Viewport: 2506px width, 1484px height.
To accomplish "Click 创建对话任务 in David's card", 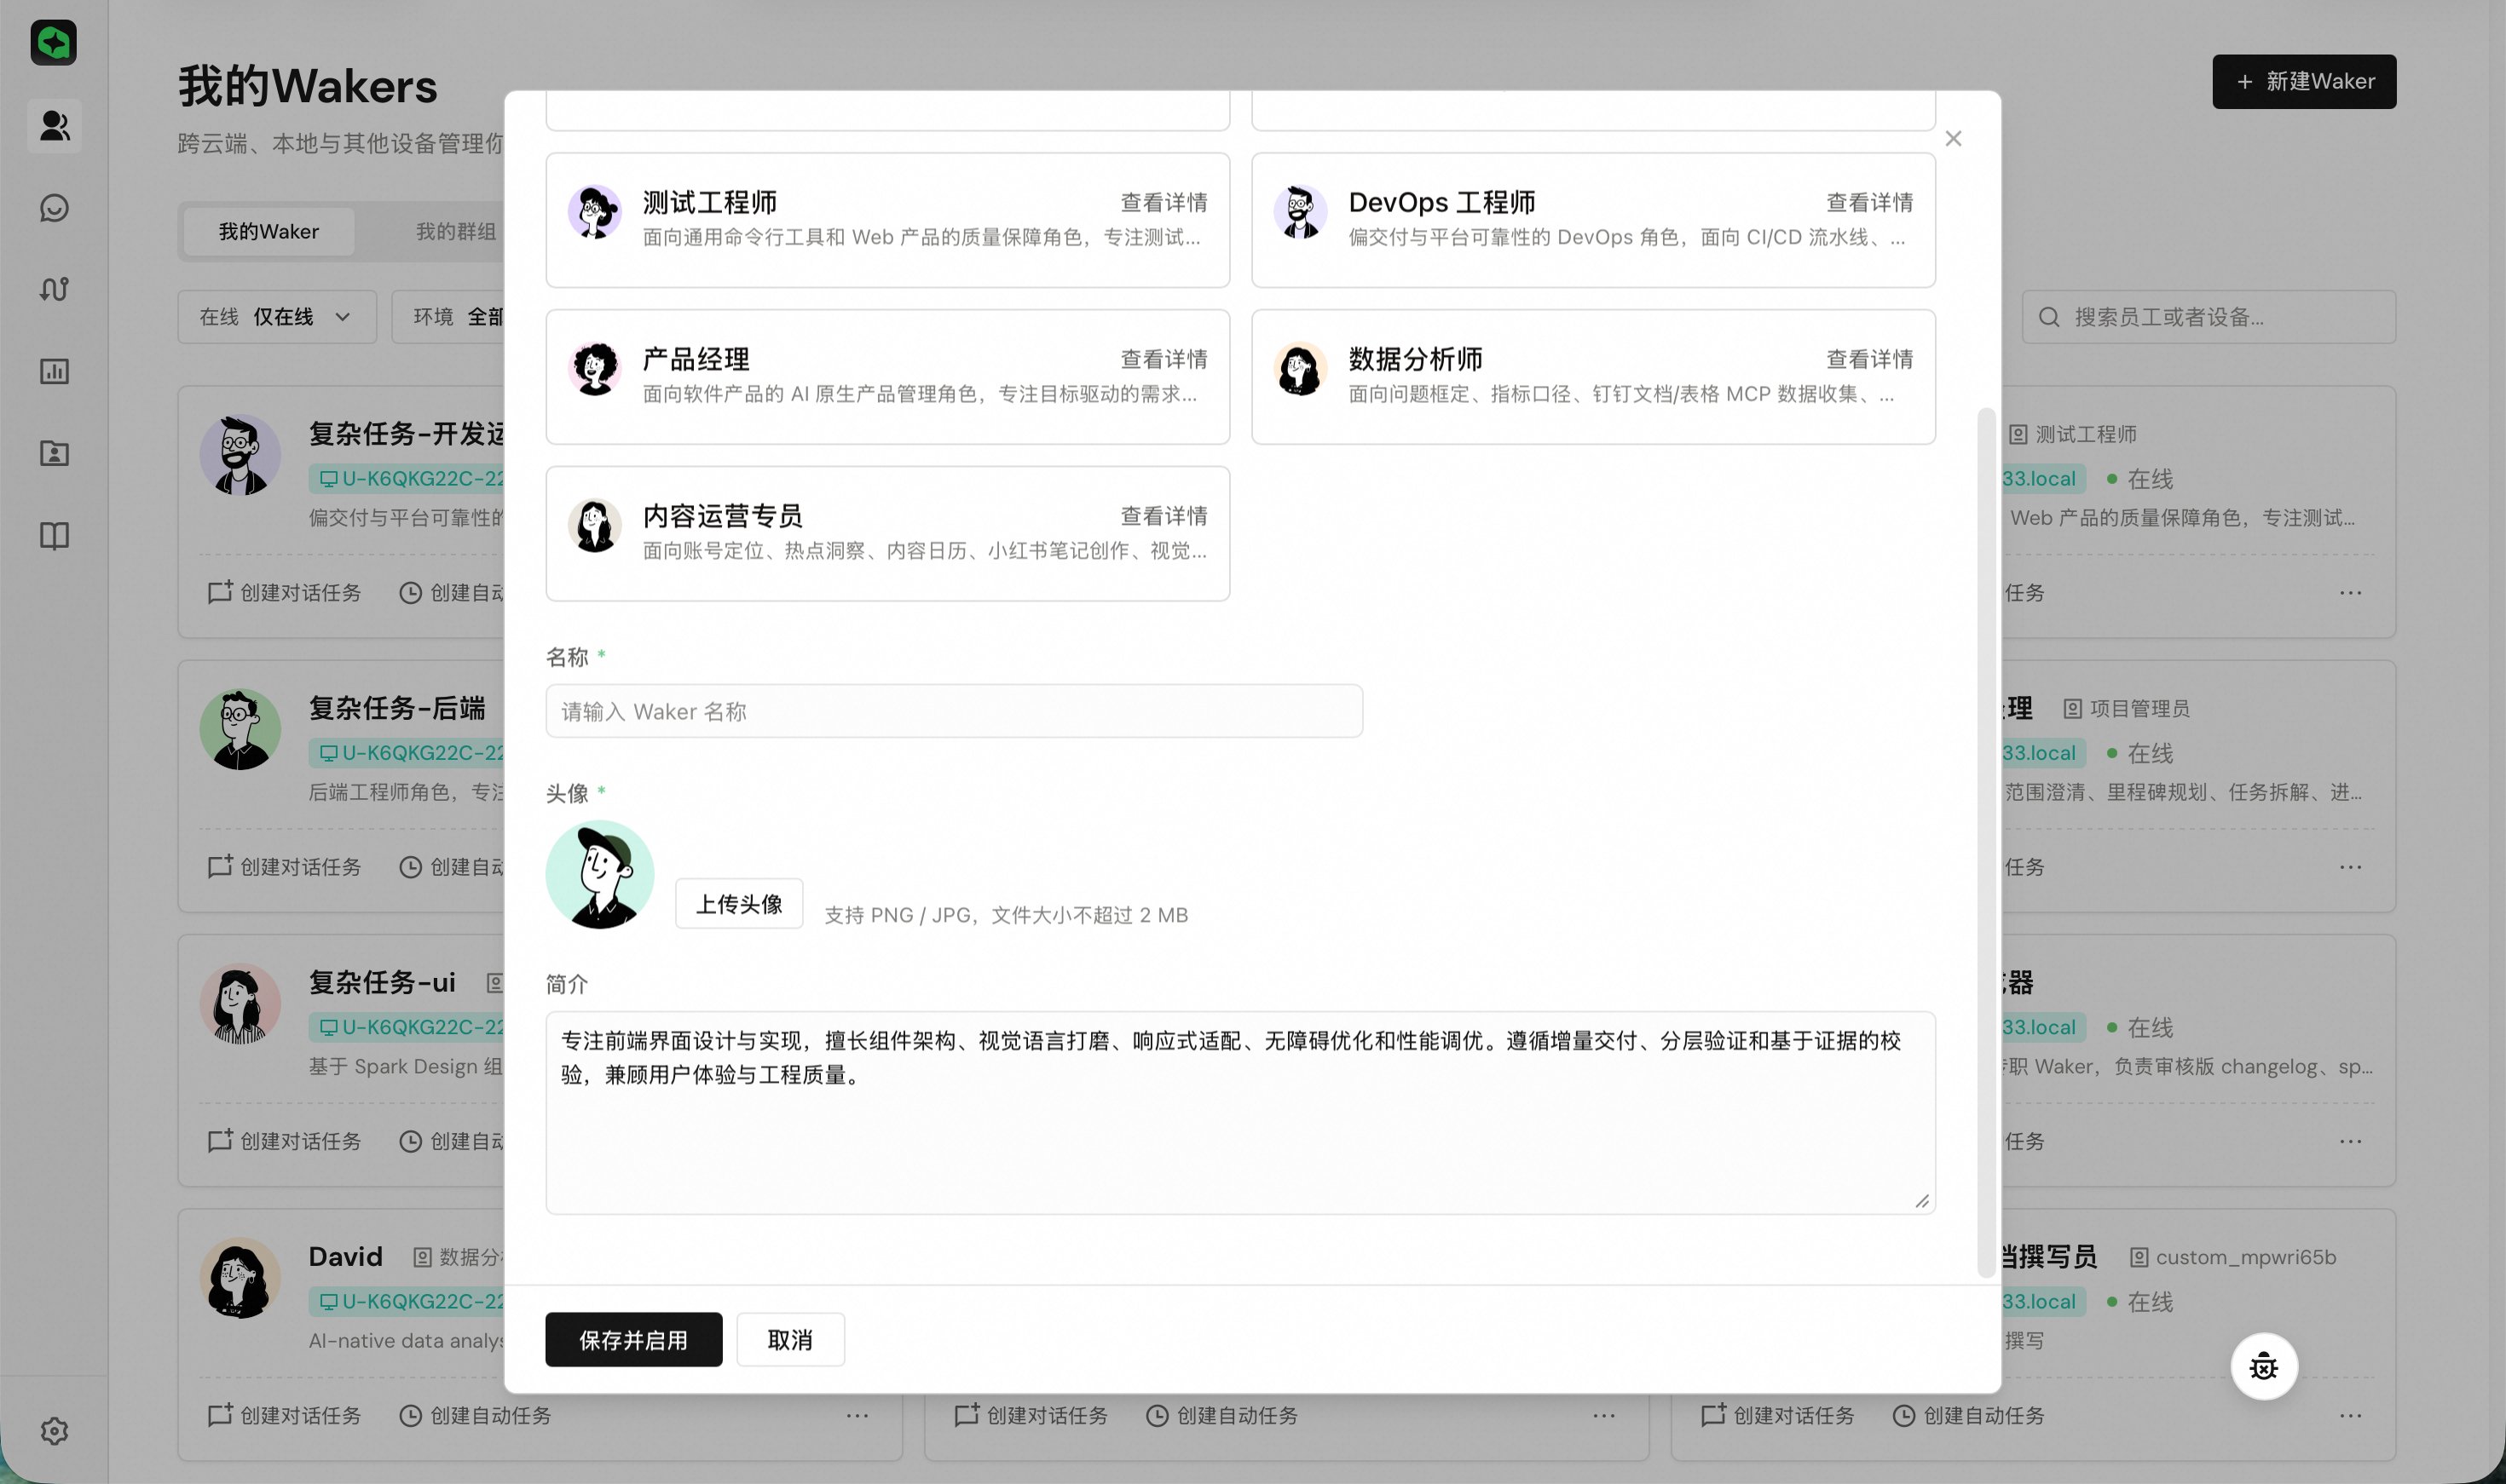I will click(284, 1416).
